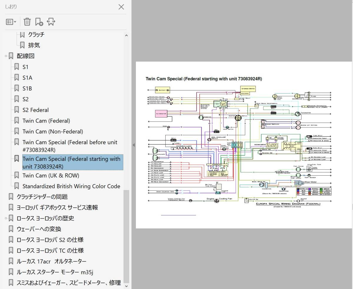
Task: Collapse the side panel with the arrow handle
Action: (x=133, y=145)
